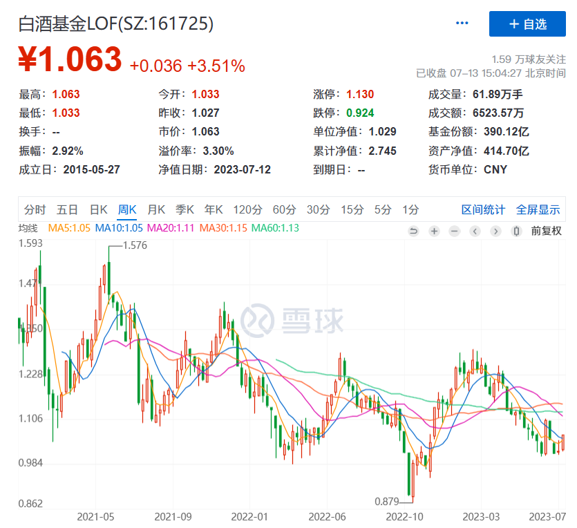Click the 1.576 high price marker

point(135,245)
